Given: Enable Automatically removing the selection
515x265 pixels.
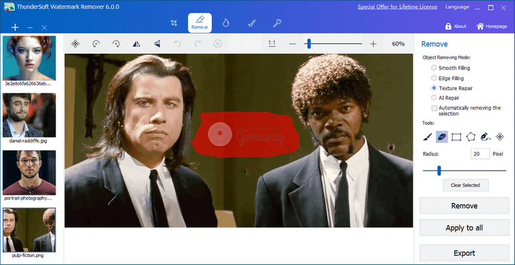Looking at the screenshot, I should tap(434, 108).
